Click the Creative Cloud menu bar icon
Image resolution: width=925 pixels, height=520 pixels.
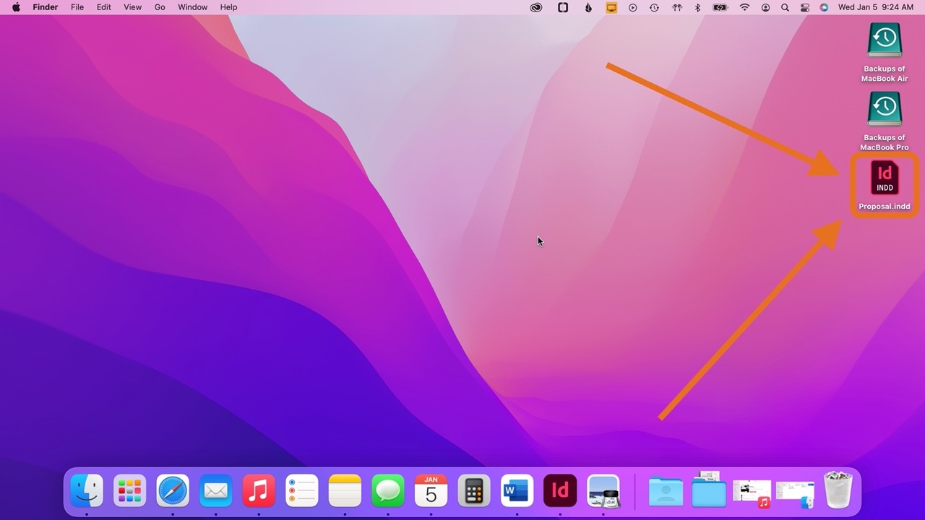[536, 7]
